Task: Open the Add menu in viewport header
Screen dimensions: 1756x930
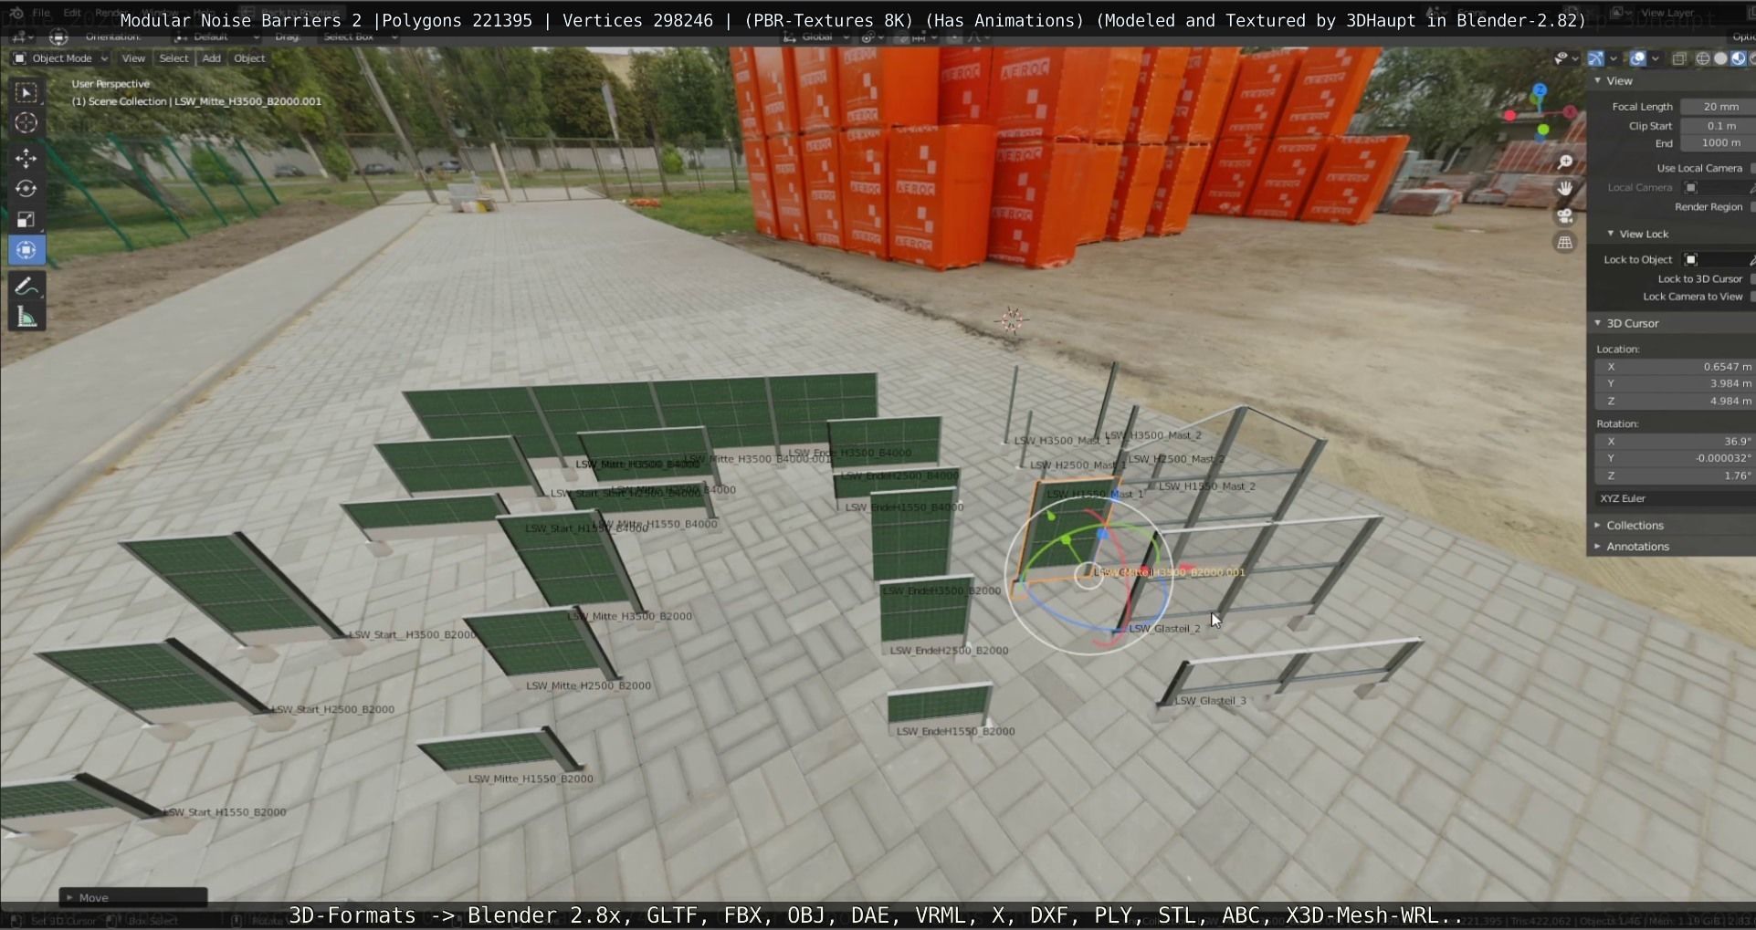Action: tap(212, 58)
